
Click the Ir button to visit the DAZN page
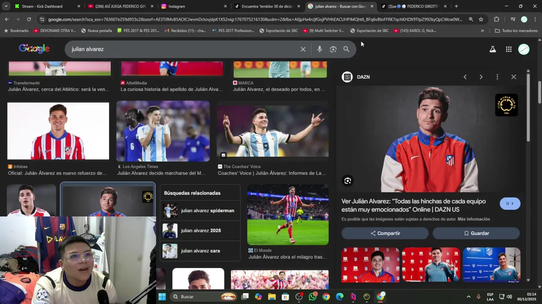(x=510, y=204)
